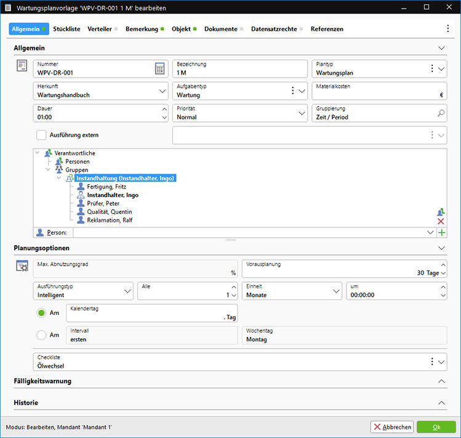Screen dimensions: 461x438
Task: Select the Am Kalendertag radio button
Action: (x=42, y=313)
